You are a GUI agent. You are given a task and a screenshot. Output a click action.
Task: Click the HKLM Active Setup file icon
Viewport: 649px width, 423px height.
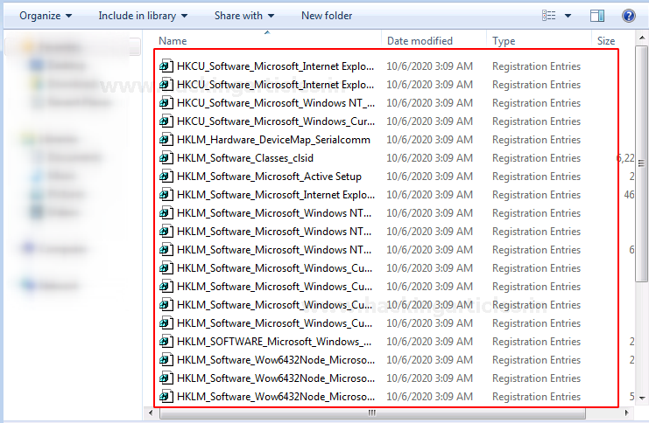(166, 176)
